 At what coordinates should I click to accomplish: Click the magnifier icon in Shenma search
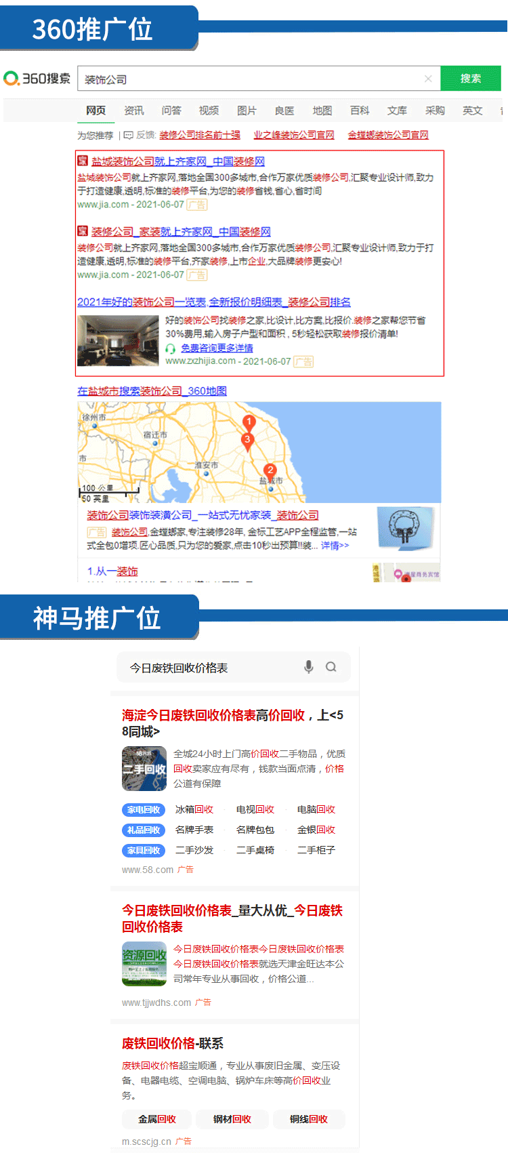tap(331, 667)
